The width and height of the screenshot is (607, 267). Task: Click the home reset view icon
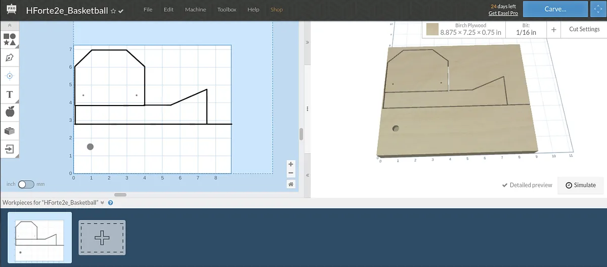coord(291,184)
